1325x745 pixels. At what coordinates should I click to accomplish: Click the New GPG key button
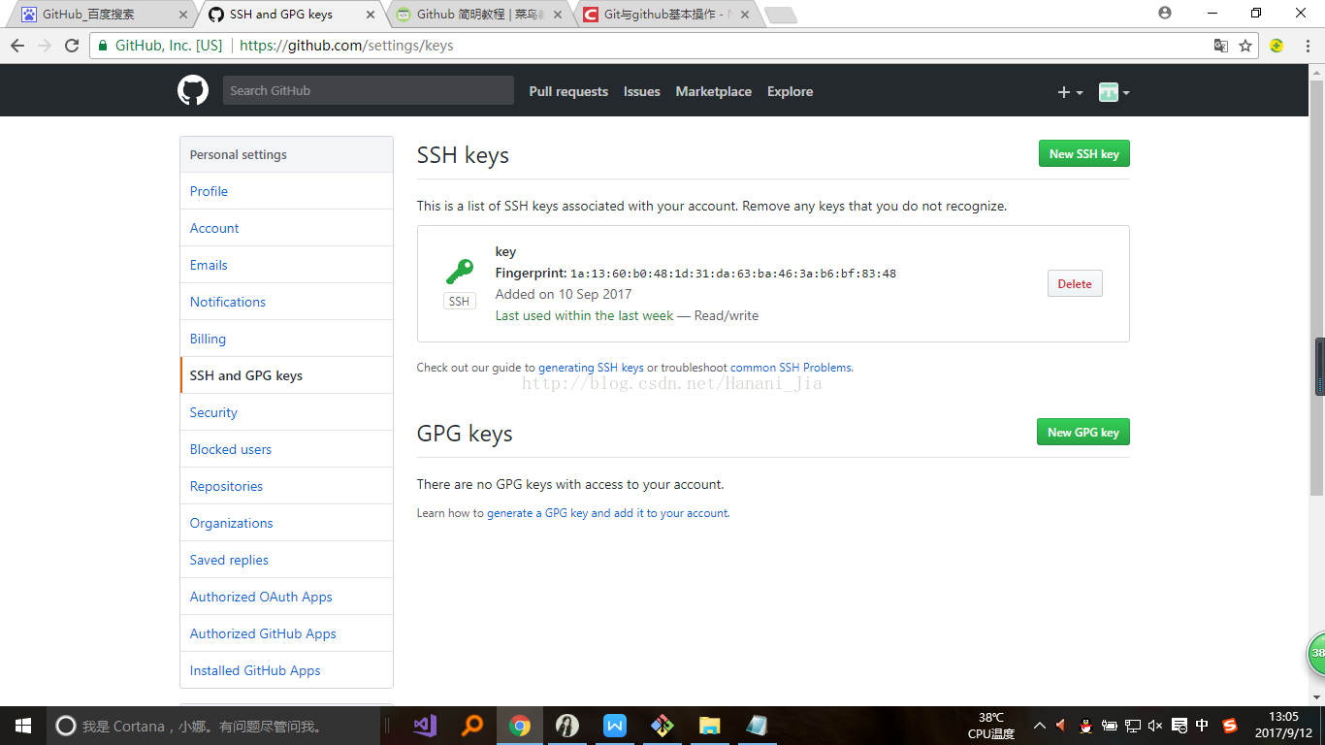[1083, 432]
